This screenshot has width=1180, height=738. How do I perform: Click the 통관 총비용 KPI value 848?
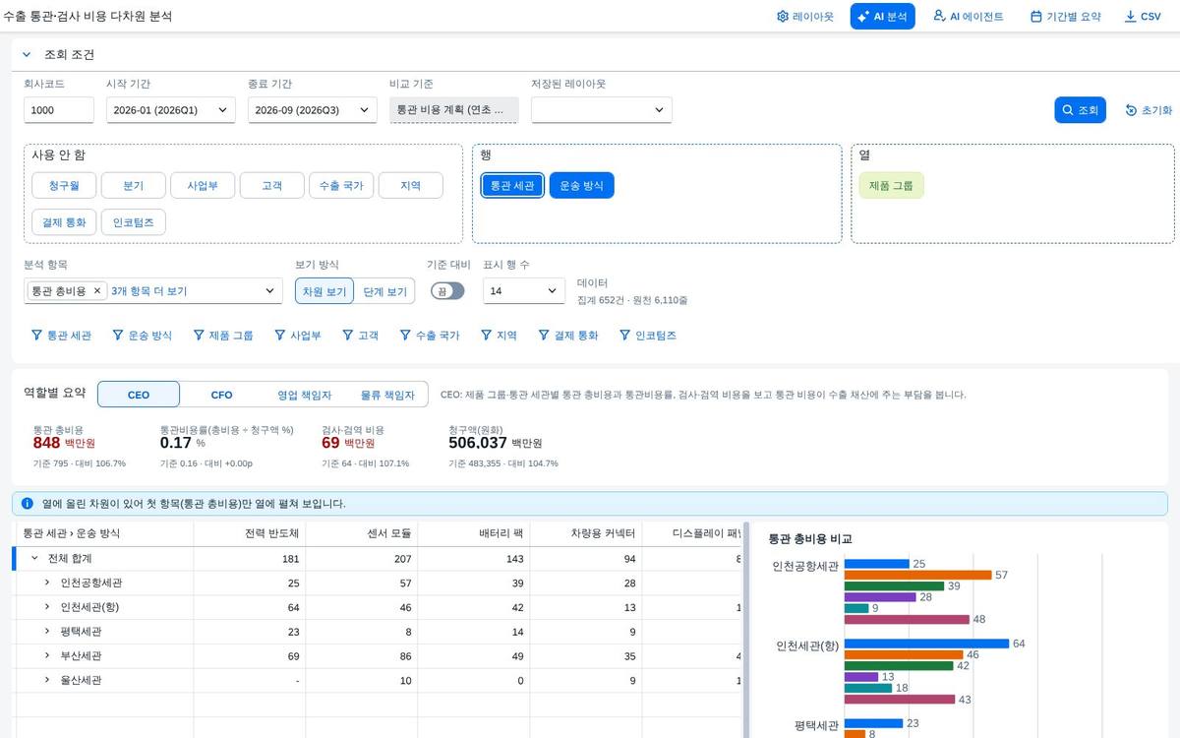point(47,442)
